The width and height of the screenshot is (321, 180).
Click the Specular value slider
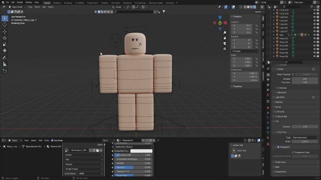pos(133,167)
